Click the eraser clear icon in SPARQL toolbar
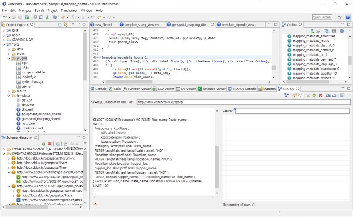The height and width of the screenshot is (217, 353). (308, 95)
